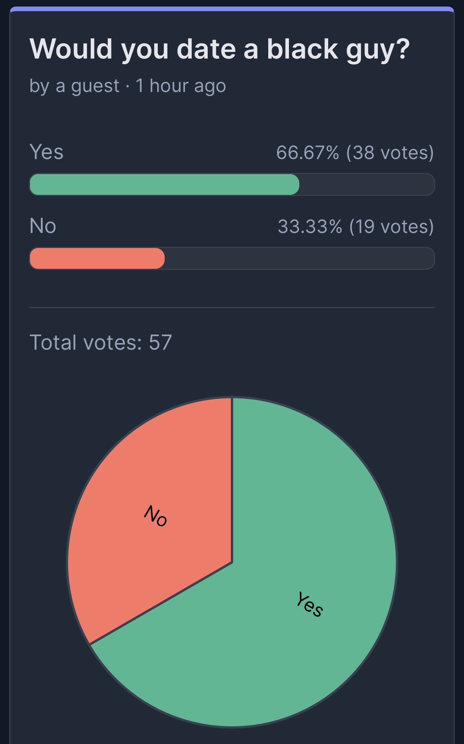Viewport: 464px width, 744px height.
Task: Click the green Yes progress bar
Action: [164, 184]
